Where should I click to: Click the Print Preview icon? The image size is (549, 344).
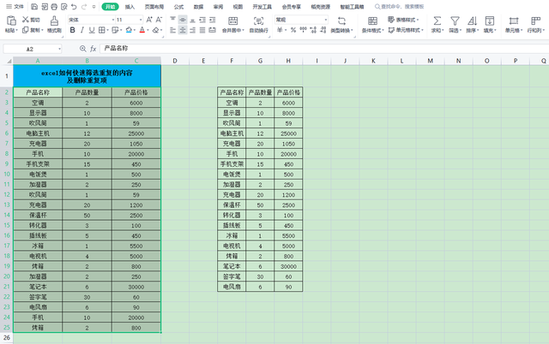[x=63, y=7]
